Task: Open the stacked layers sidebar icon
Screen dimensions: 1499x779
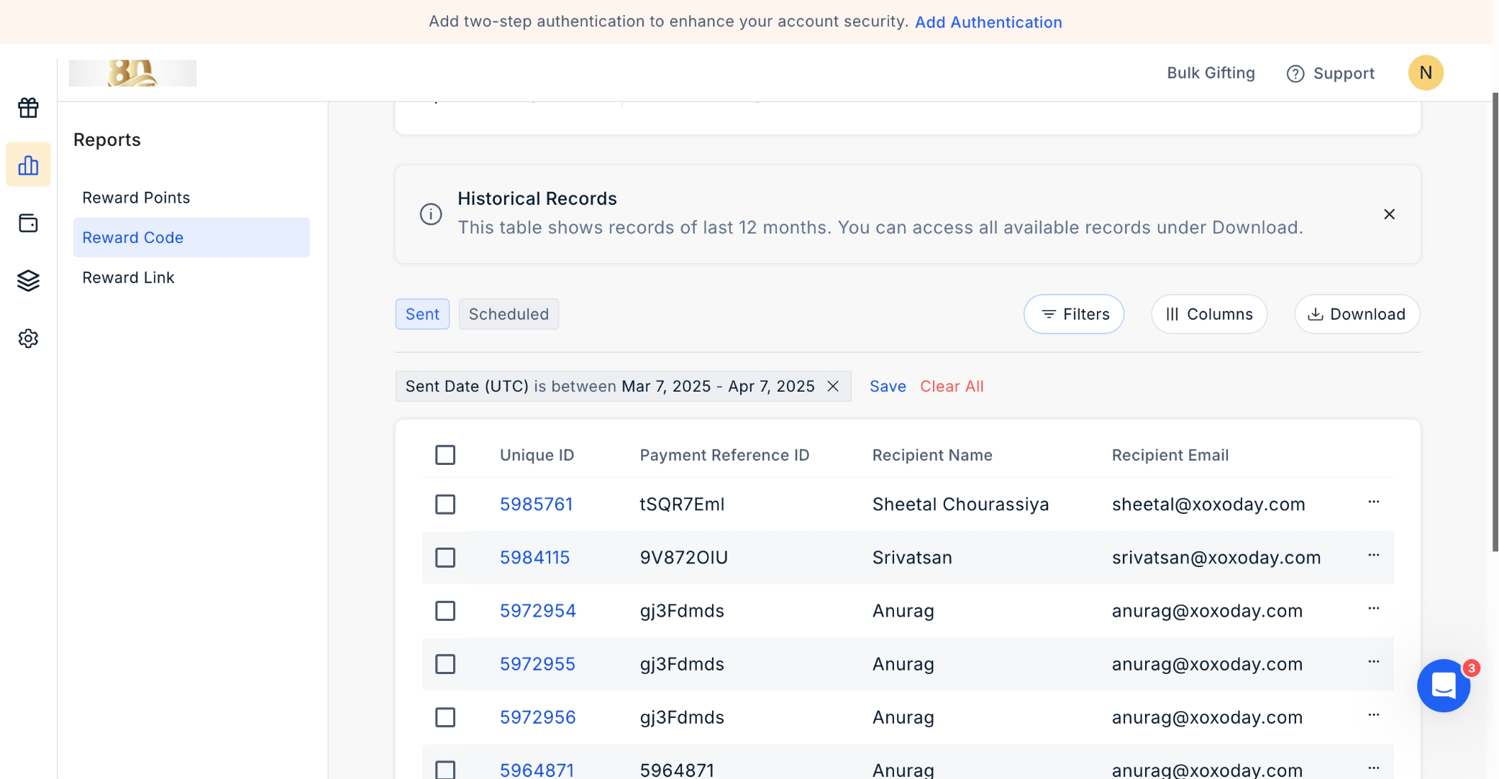Action: click(28, 281)
